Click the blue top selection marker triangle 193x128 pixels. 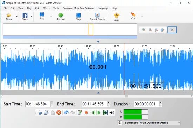[x=98, y=42]
